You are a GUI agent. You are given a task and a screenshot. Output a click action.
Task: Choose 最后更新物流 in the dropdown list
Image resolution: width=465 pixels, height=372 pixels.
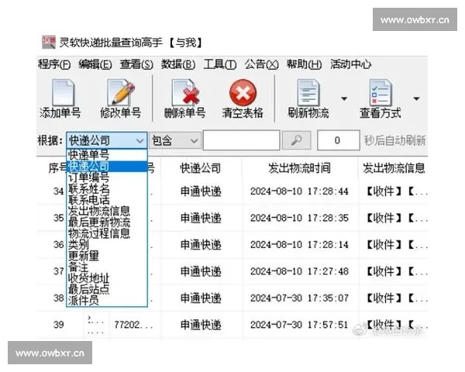click(107, 222)
